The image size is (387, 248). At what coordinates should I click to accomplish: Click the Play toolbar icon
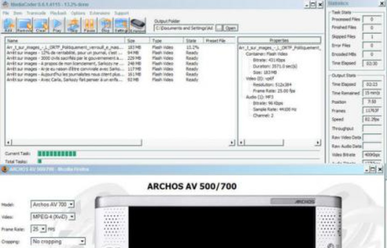(x=57, y=26)
